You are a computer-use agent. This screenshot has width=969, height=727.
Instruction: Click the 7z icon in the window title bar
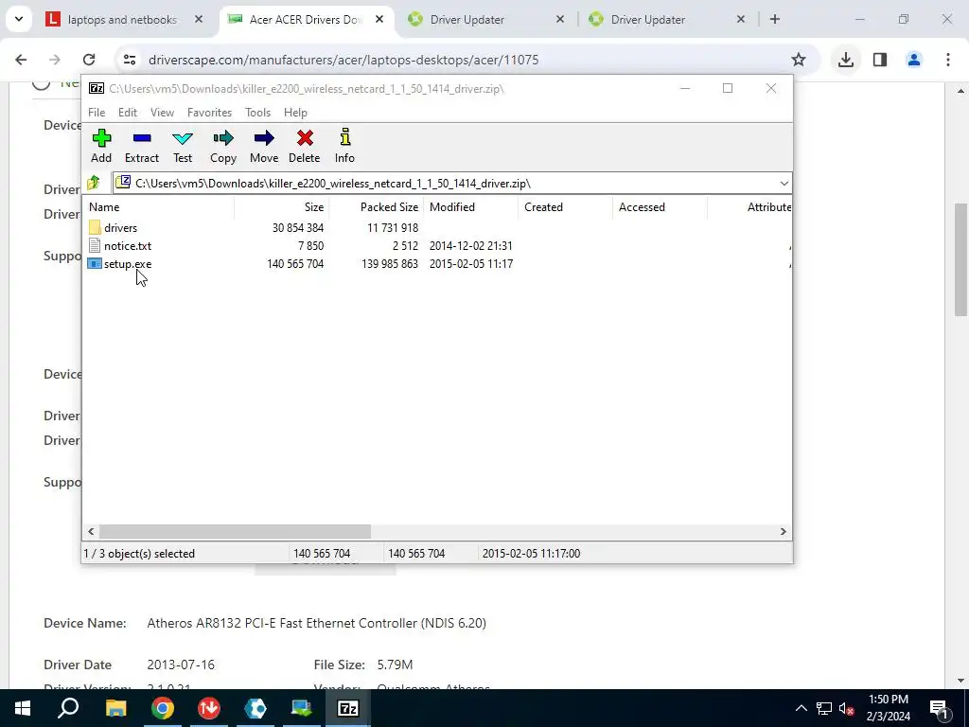(x=97, y=88)
